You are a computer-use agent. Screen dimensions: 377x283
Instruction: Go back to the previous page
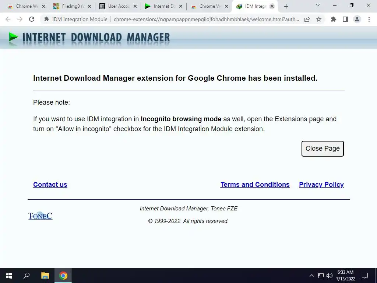tap(8, 19)
